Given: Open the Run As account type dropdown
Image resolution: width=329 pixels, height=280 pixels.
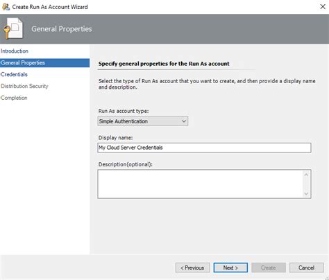Looking at the screenshot, I should pos(143,121).
